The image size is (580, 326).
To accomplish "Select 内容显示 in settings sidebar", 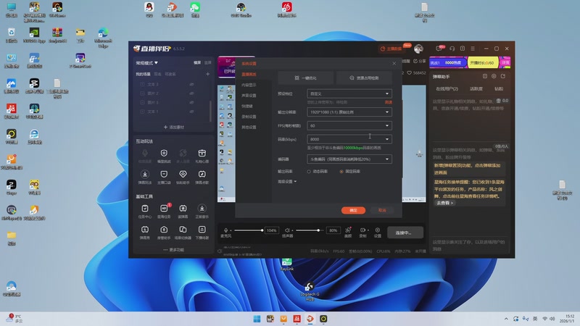I will (x=249, y=85).
